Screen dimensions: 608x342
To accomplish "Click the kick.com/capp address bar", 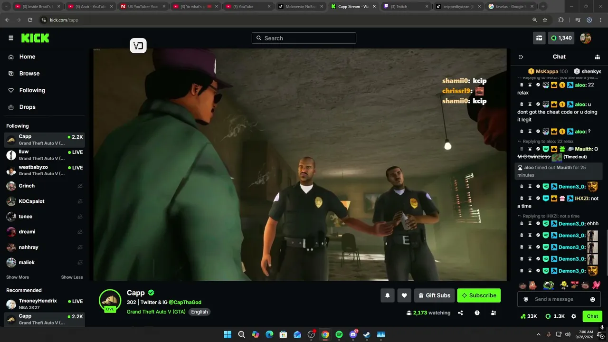I will point(285,20).
